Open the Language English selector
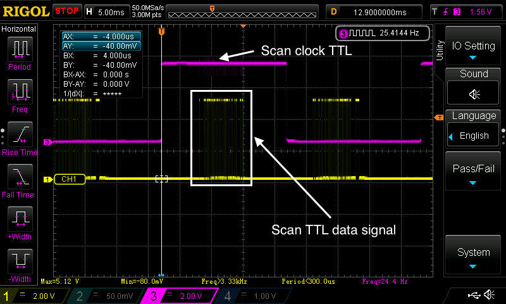 [x=474, y=136]
